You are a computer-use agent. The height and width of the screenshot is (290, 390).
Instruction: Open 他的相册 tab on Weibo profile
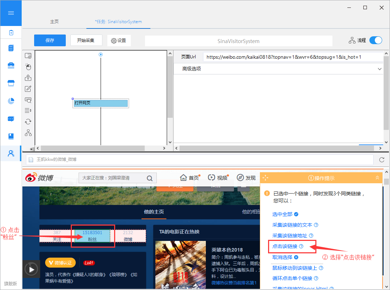(251, 212)
